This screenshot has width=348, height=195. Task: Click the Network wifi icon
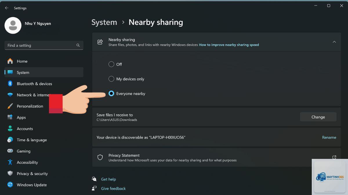[x=10, y=95]
